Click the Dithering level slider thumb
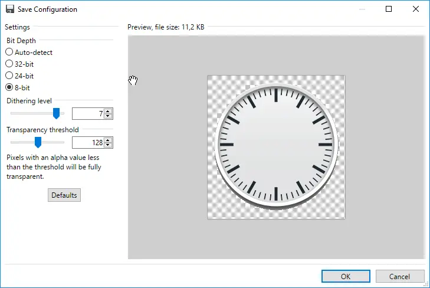 [57, 113]
